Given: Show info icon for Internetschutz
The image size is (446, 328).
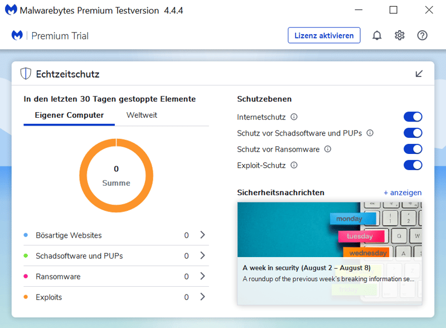Looking at the screenshot, I should pos(294,117).
